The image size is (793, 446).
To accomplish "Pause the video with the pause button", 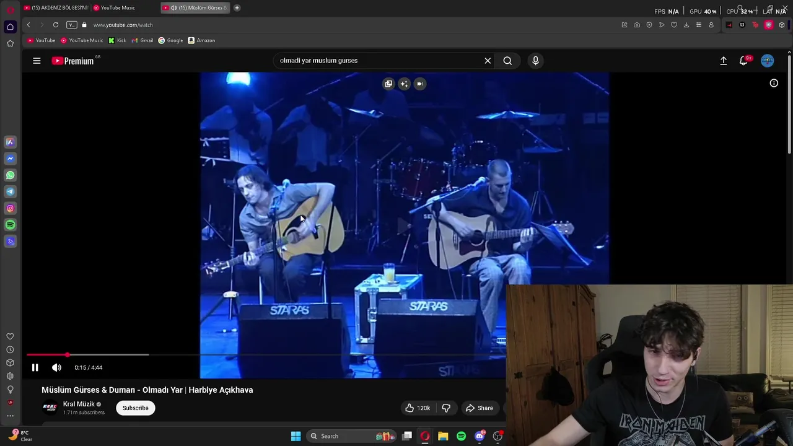I will [35, 367].
